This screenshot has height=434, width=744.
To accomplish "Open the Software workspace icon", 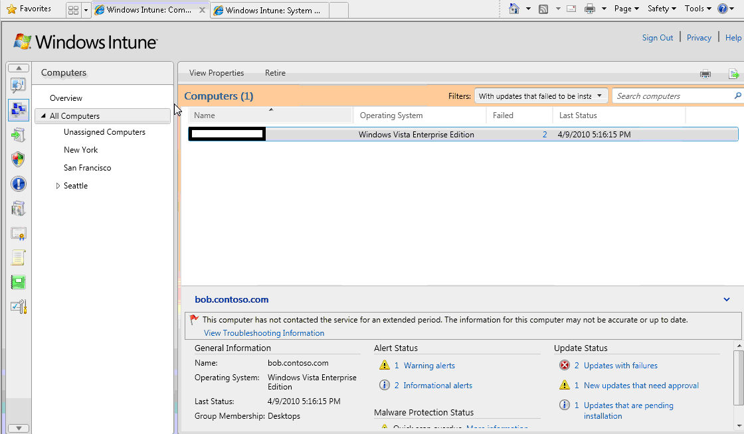I will click(18, 208).
